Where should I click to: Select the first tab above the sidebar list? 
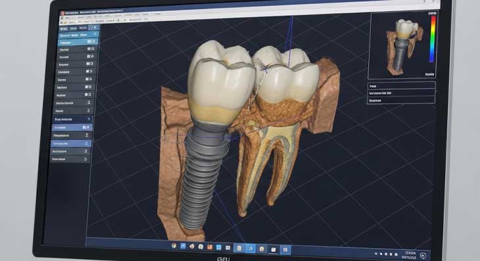click(x=64, y=28)
